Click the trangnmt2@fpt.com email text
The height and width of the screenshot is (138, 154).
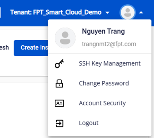[x=109, y=44]
